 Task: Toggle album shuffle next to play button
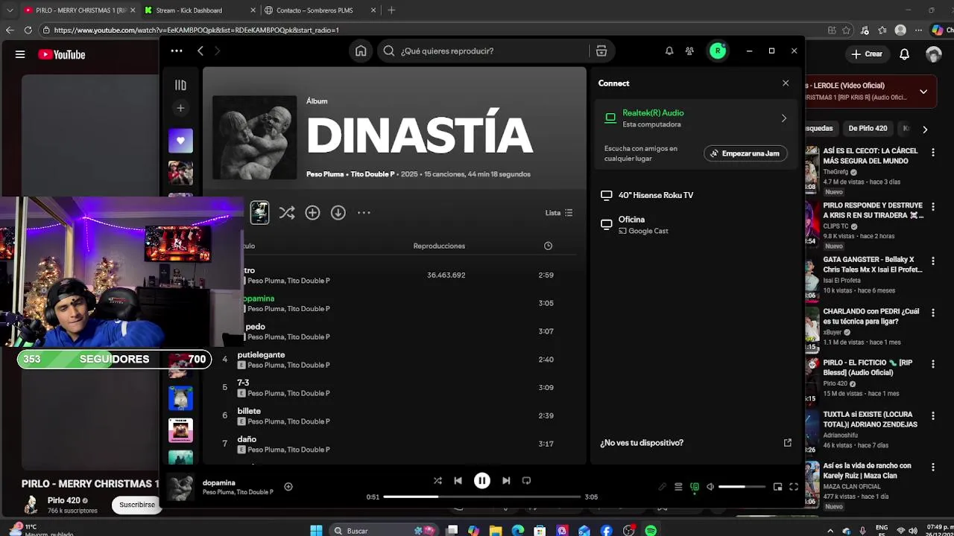[287, 213]
